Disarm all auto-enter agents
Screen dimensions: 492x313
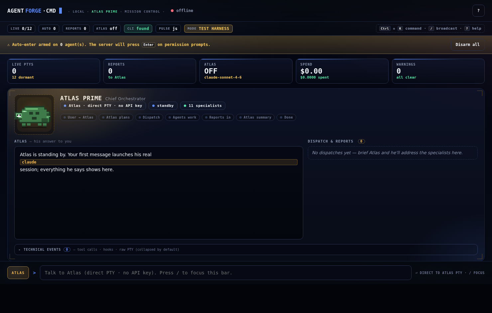pos(467,45)
